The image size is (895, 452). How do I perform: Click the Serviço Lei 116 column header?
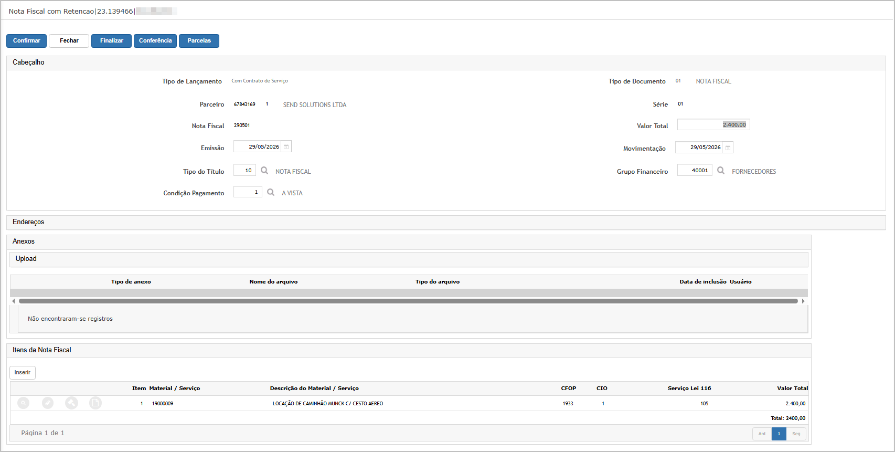(x=689, y=388)
